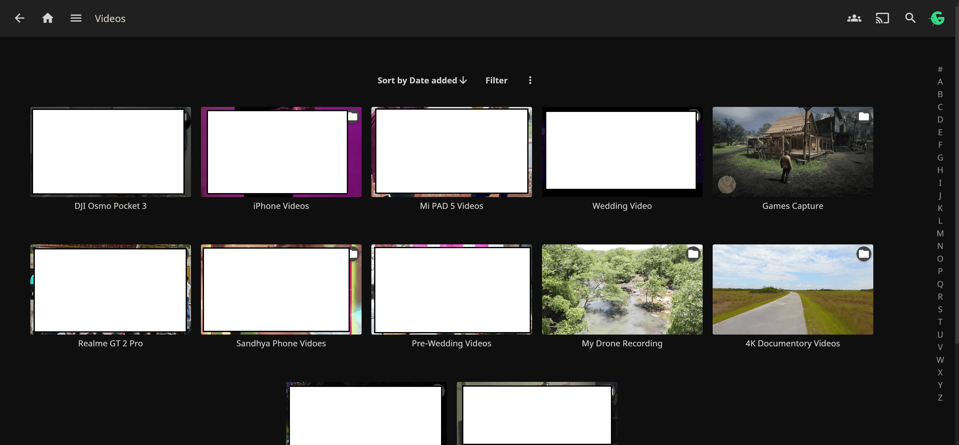Open the hamburger navigation menu

point(76,18)
